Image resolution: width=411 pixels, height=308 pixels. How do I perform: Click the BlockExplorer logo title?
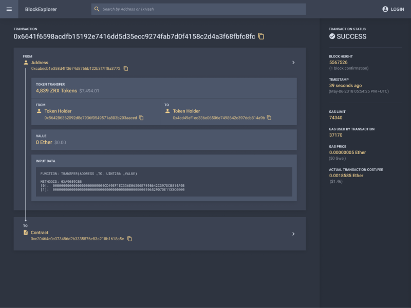[x=41, y=9]
